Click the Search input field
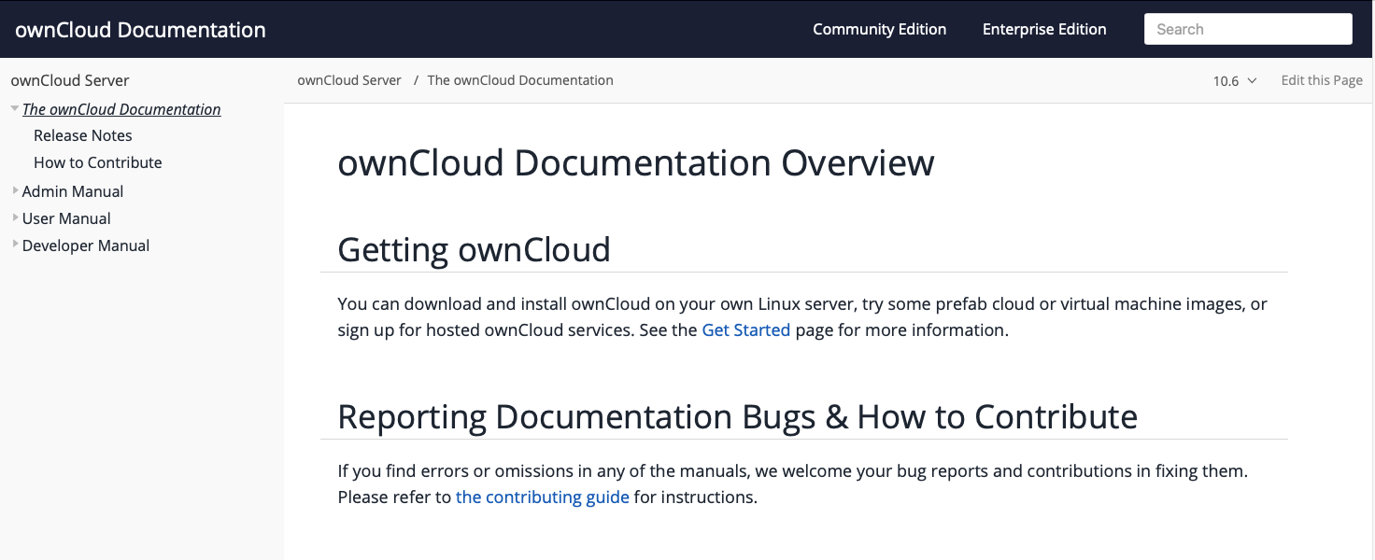1375x560 pixels. [x=1248, y=29]
